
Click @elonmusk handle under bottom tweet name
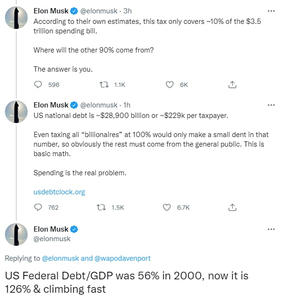52,239
